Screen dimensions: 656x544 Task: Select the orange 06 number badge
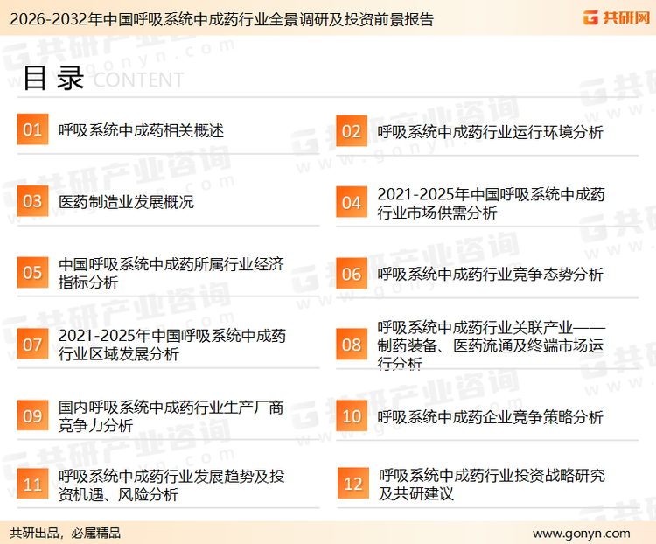click(x=351, y=274)
